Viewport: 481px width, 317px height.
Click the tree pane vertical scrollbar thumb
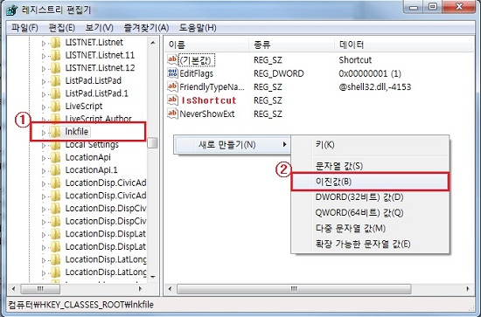(x=152, y=142)
